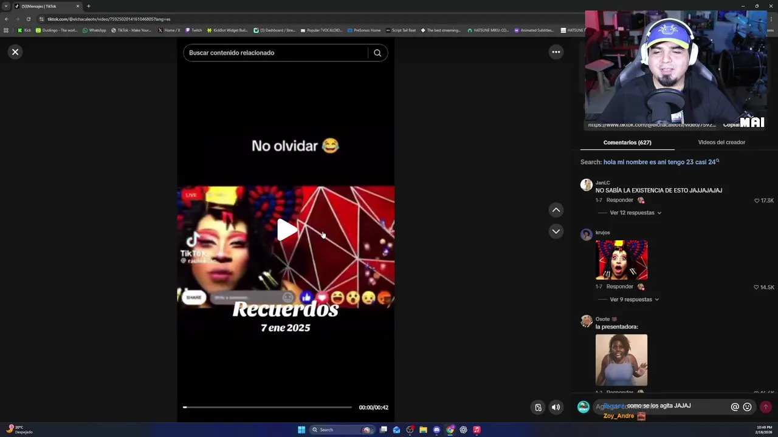Switch to Chrome in the taskbar
The height and width of the screenshot is (437, 778).
click(x=450, y=430)
